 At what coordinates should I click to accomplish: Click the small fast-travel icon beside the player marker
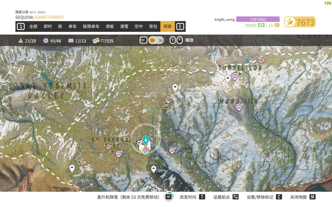(x=139, y=143)
